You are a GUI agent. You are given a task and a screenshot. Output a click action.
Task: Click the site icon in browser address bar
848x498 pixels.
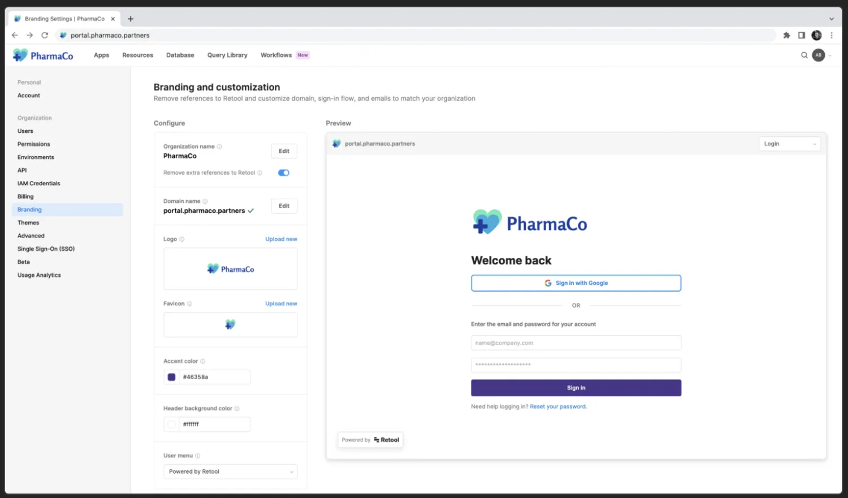pyautogui.click(x=63, y=35)
